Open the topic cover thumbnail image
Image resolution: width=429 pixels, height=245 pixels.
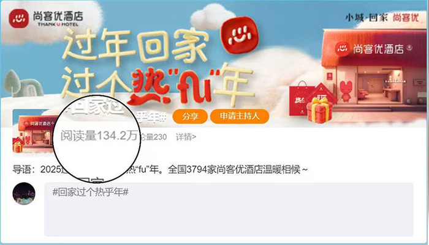33,131
